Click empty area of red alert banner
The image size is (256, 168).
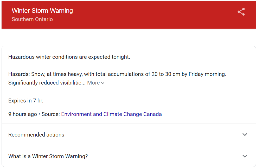click(x=147, y=15)
